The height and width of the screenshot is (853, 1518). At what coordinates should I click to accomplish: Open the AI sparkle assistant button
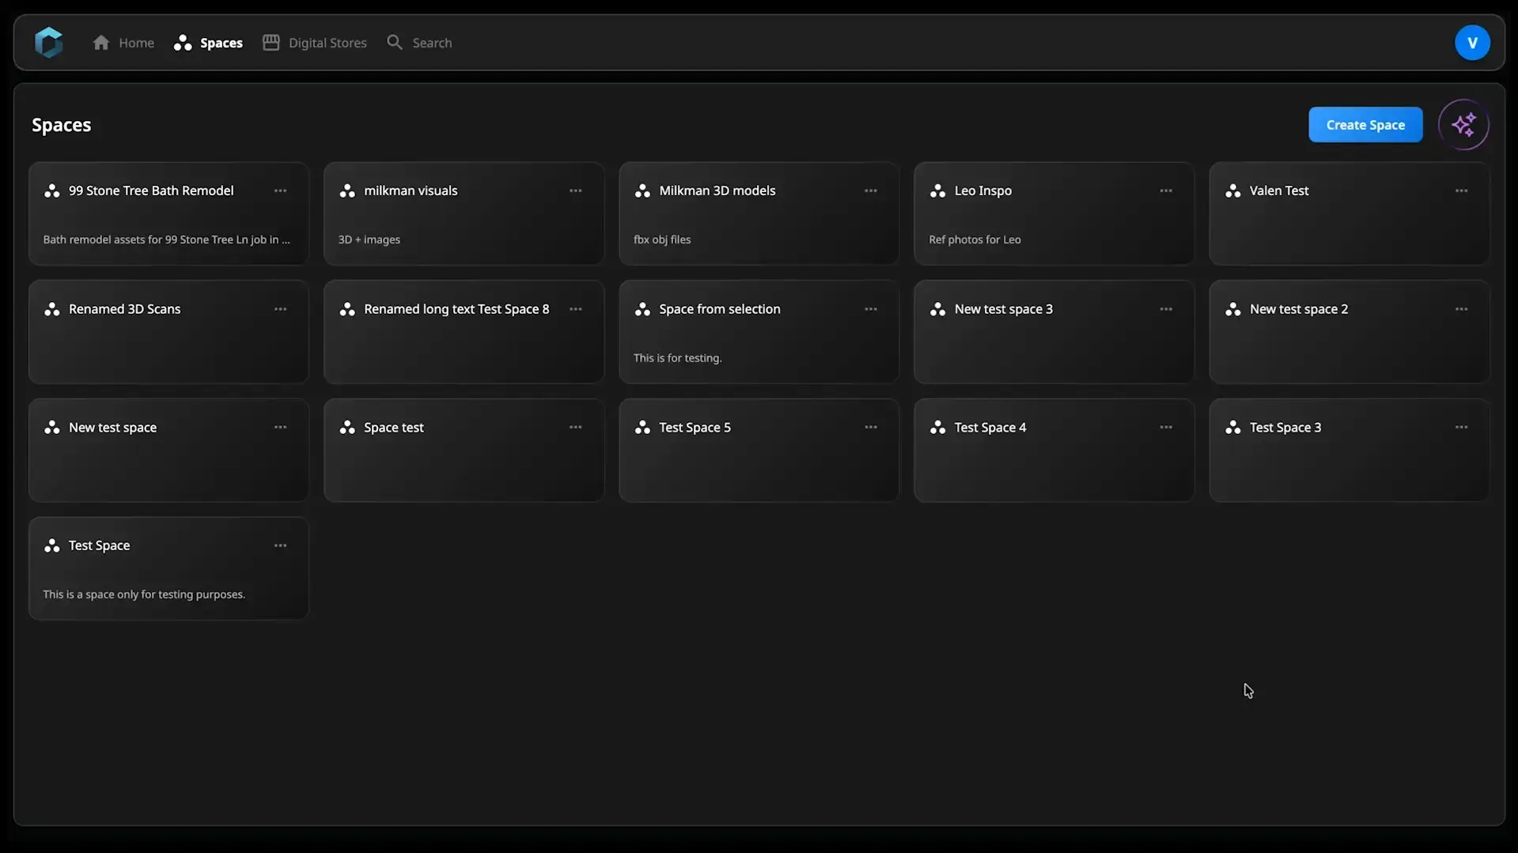(1463, 125)
